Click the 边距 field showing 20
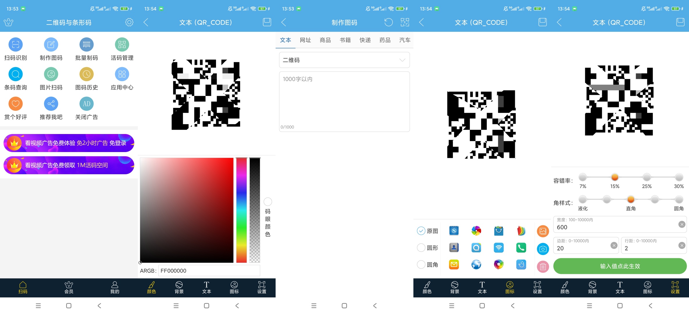The height and width of the screenshot is (314, 689). 586,245
